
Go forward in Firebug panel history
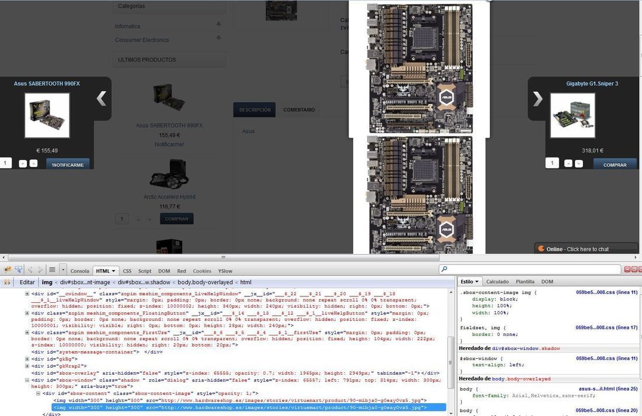coord(40,270)
